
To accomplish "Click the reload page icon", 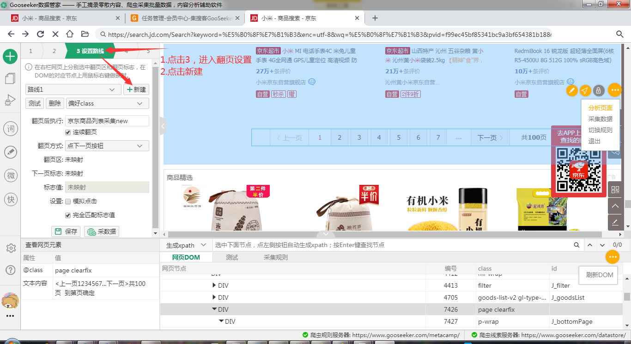I will click(x=40, y=34).
